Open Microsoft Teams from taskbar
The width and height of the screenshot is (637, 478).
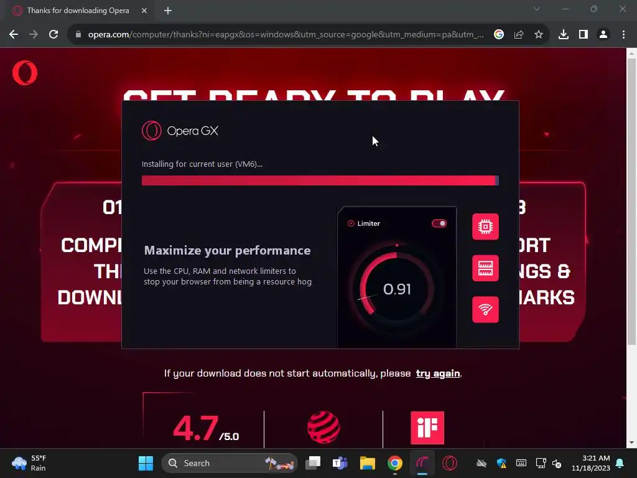(x=340, y=463)
